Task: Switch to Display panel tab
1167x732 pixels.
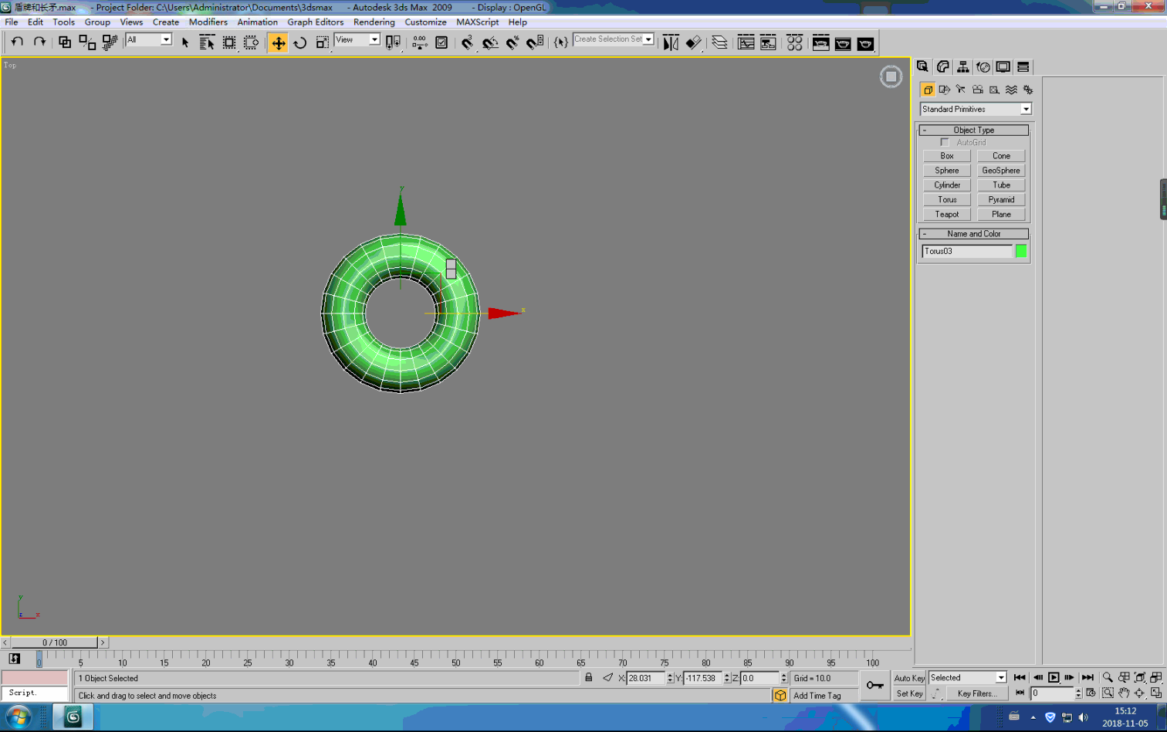Action: click(x=1003, y=67)
